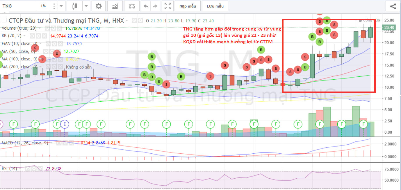Click the MA 50 value 12.7027
401x190 pixels.
click(72, 51)
